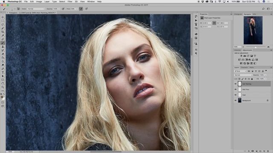Screen dimensions: 273x153
Task: Open the Photoshop CC application menu
Action: (15, 2)
